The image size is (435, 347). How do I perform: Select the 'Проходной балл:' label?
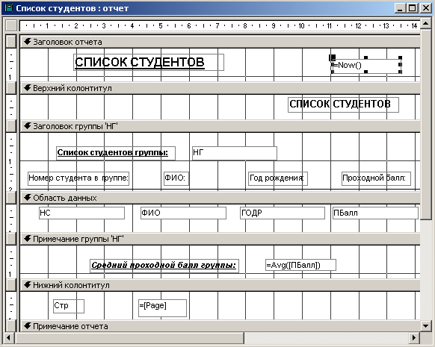point(376,178)
